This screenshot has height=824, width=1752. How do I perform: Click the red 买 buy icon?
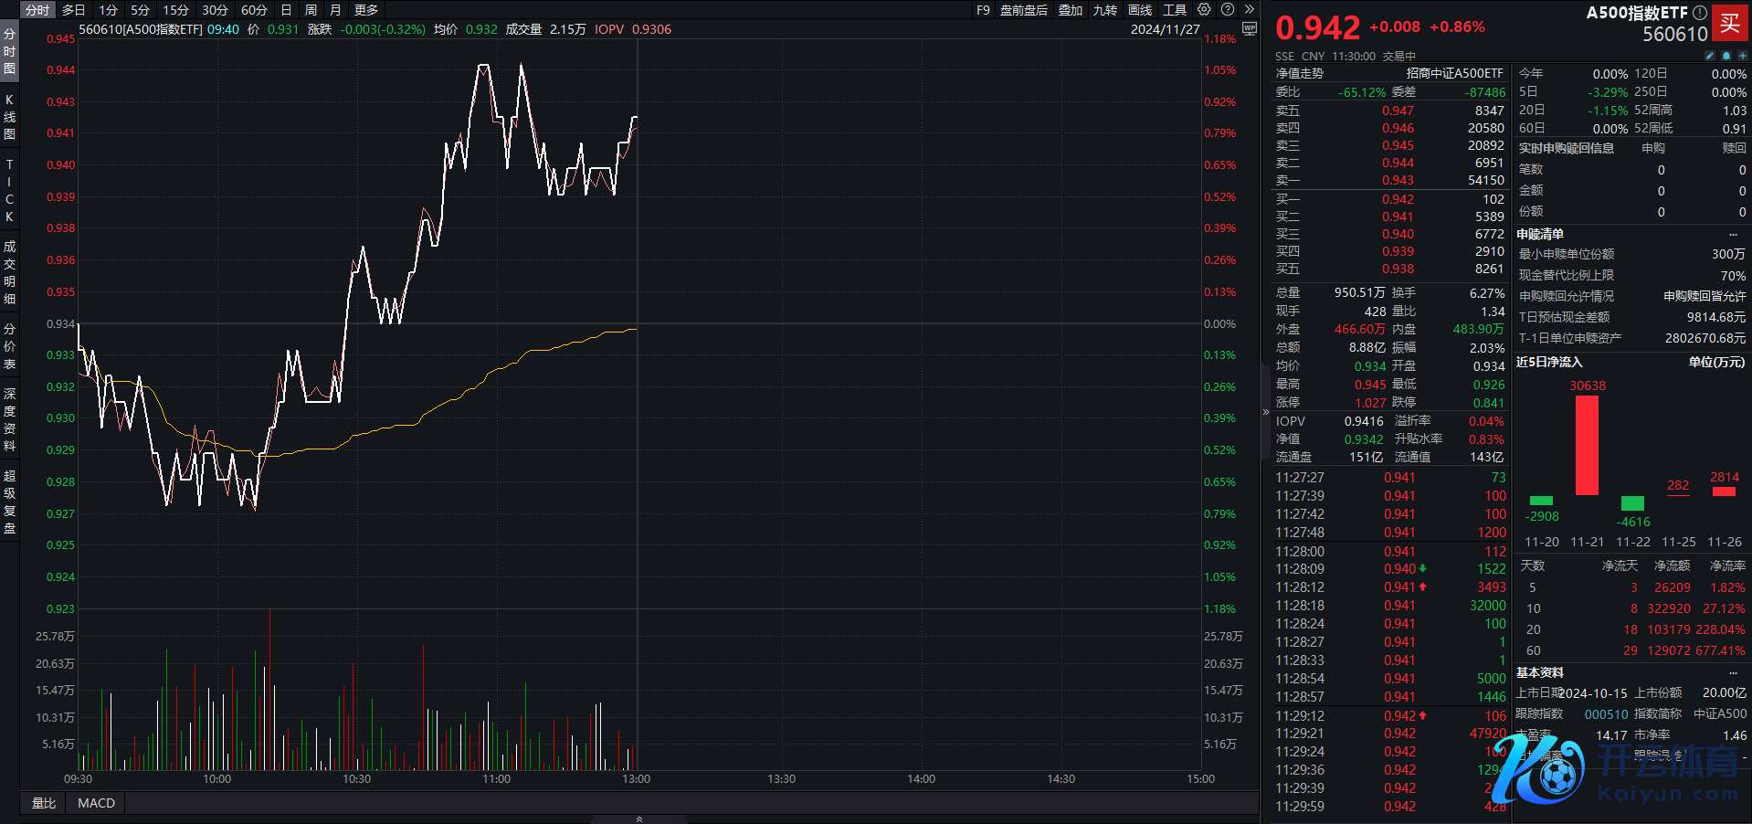(x=1729, y=23)
